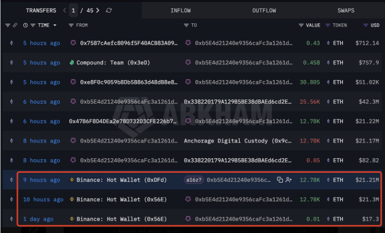The height and width of the screenshot is (233, 385).
Task: Click Compound logo icon in Compound row
Action: 72,63
